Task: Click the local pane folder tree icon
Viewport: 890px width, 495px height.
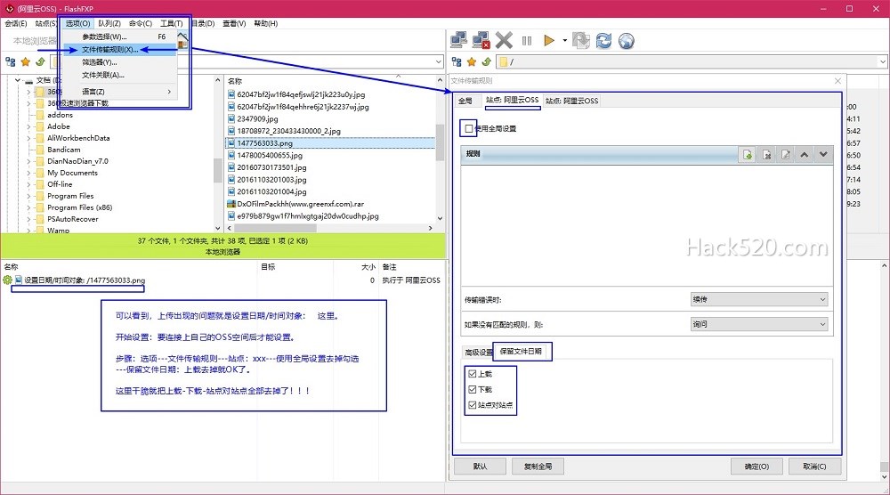Action: (x=10, y=61)
